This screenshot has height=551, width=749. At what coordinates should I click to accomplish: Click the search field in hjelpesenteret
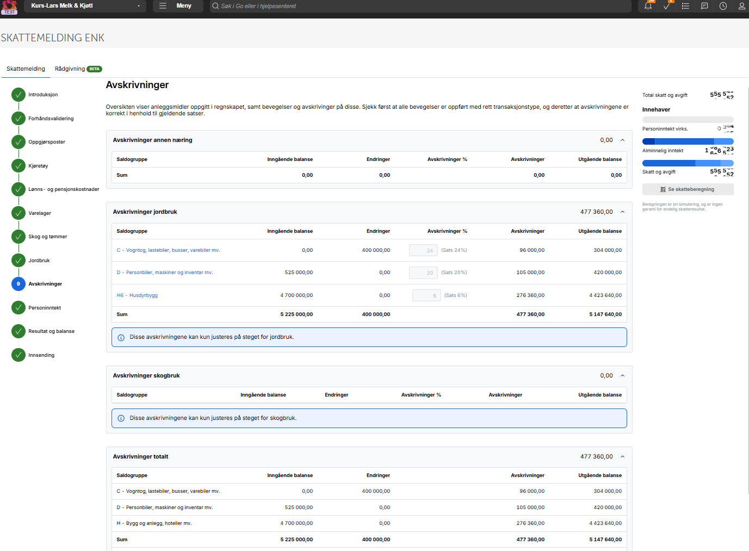[420, 6]
